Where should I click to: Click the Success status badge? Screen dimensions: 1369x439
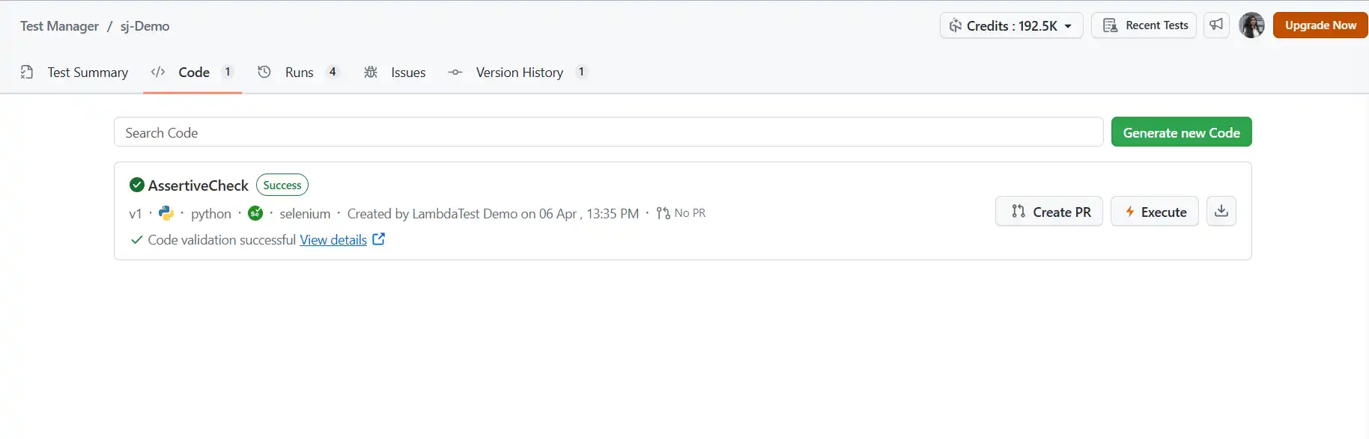click(x=282, y=185)
